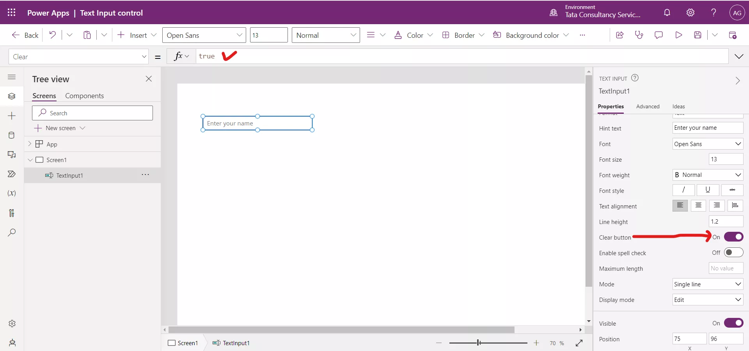Image resolution: width=749 pixels, height=351 pixels.
Task: Open left rail Settings gear at bottom
Action: tap(12, 323)
